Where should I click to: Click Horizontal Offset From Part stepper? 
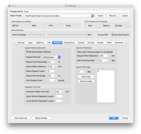click(x=63, y=92)
